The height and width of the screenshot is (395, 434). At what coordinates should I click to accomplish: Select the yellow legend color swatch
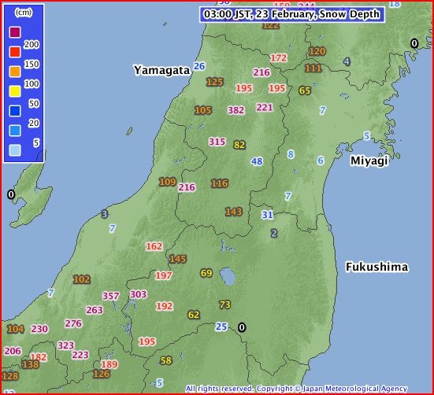(15, 91)
